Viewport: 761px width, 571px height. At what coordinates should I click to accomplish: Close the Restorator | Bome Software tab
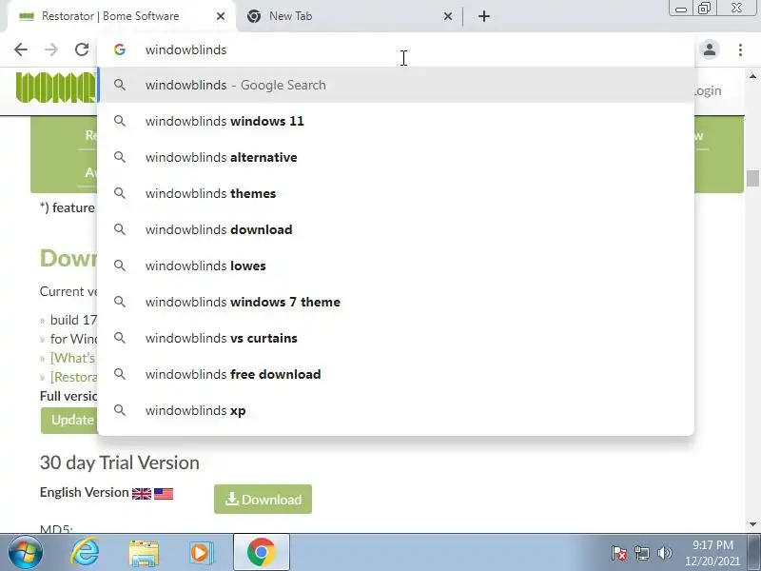click(221, 16)
